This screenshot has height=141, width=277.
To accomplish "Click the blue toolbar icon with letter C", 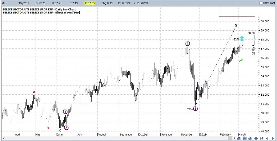I will click(x=245, y=139).
